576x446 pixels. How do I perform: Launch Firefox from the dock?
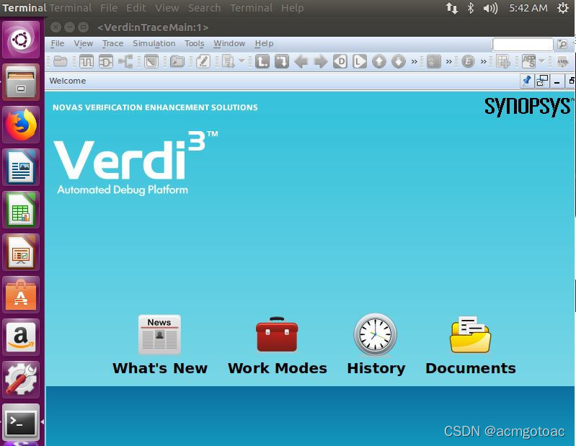21,125
